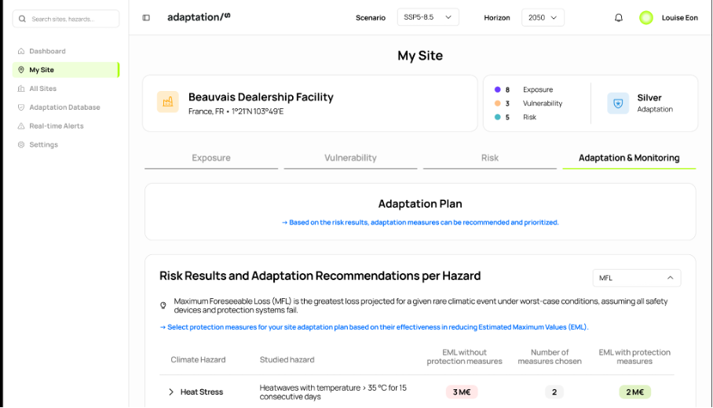Click the facility building icon
Viewport: 713px width, 408px height.
tap(167, 102)
